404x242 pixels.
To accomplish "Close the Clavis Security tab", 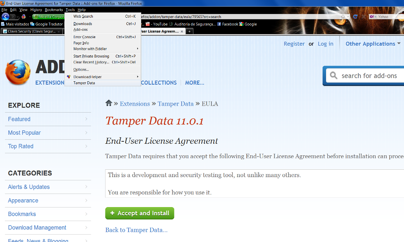I will pos(59,32).
